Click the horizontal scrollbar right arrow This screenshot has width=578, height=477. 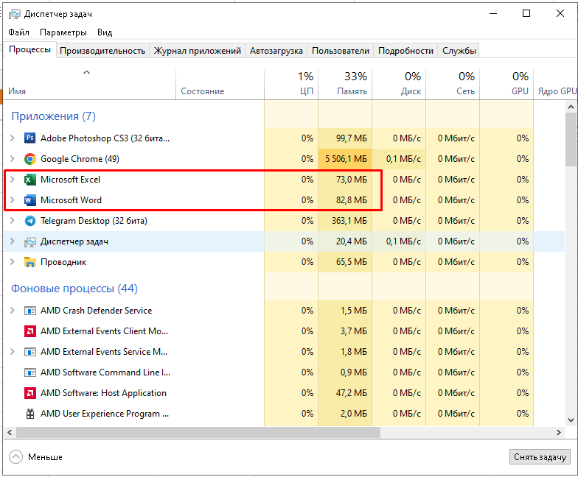click(559, 433)
